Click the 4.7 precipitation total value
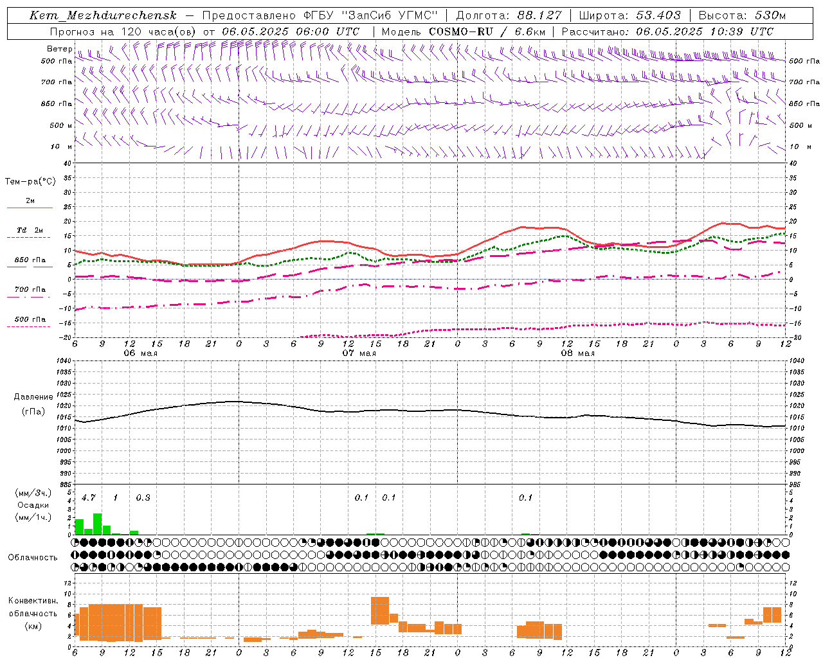 (x=88, y=498)
